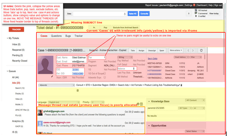This screenshot has width=227, height=136.
Task: Click the plus icon below Adwords dropdown
Action: 78,91
